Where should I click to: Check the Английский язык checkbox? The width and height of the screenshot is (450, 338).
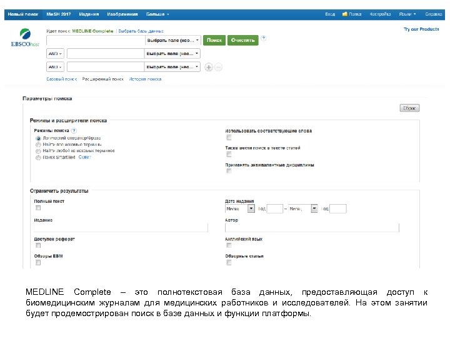point(229,245)
